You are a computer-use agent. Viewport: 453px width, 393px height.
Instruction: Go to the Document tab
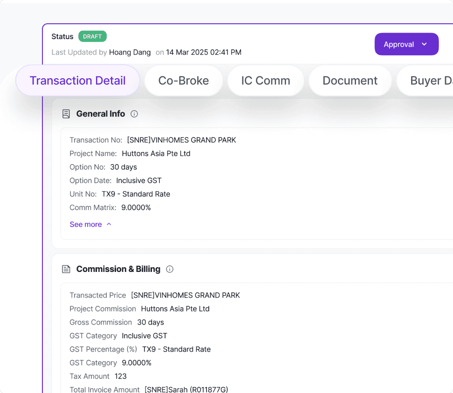(350, 81)
